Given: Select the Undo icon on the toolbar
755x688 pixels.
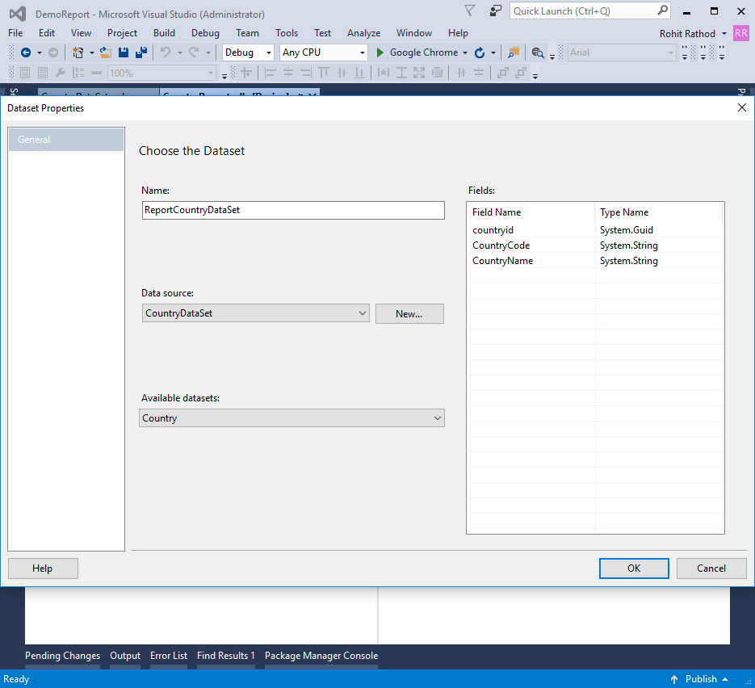Looking at the screenshot, I should point(165,52).
